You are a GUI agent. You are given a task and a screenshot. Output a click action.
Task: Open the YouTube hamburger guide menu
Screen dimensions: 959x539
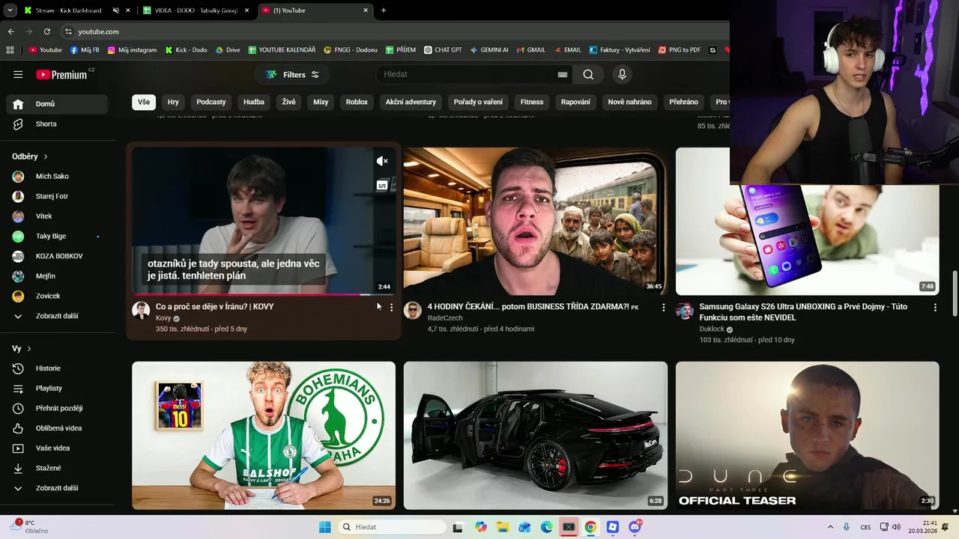18,74
